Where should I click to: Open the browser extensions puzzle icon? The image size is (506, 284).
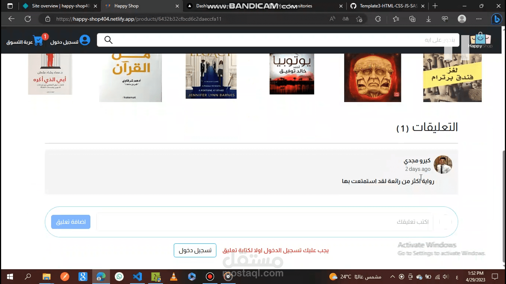(378, 19)
